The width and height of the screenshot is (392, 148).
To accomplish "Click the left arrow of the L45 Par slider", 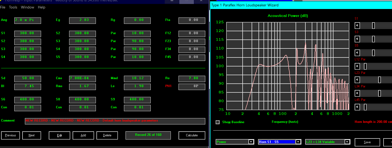I will [x=357, y=107].
